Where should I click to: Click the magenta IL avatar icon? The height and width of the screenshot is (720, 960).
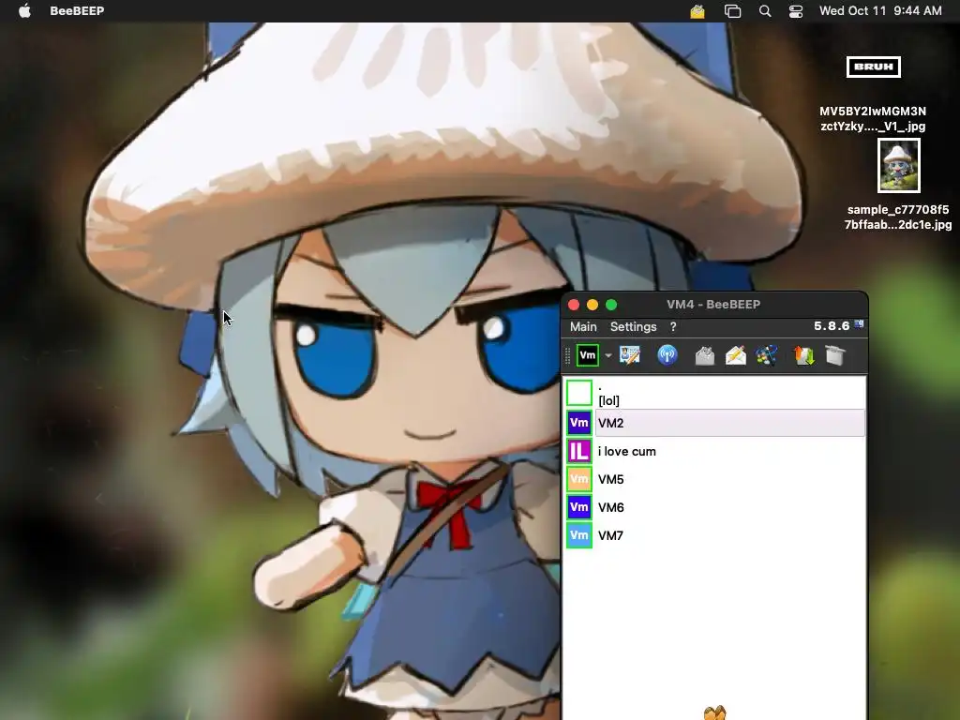pyautogui.click(x=578, y=451)
